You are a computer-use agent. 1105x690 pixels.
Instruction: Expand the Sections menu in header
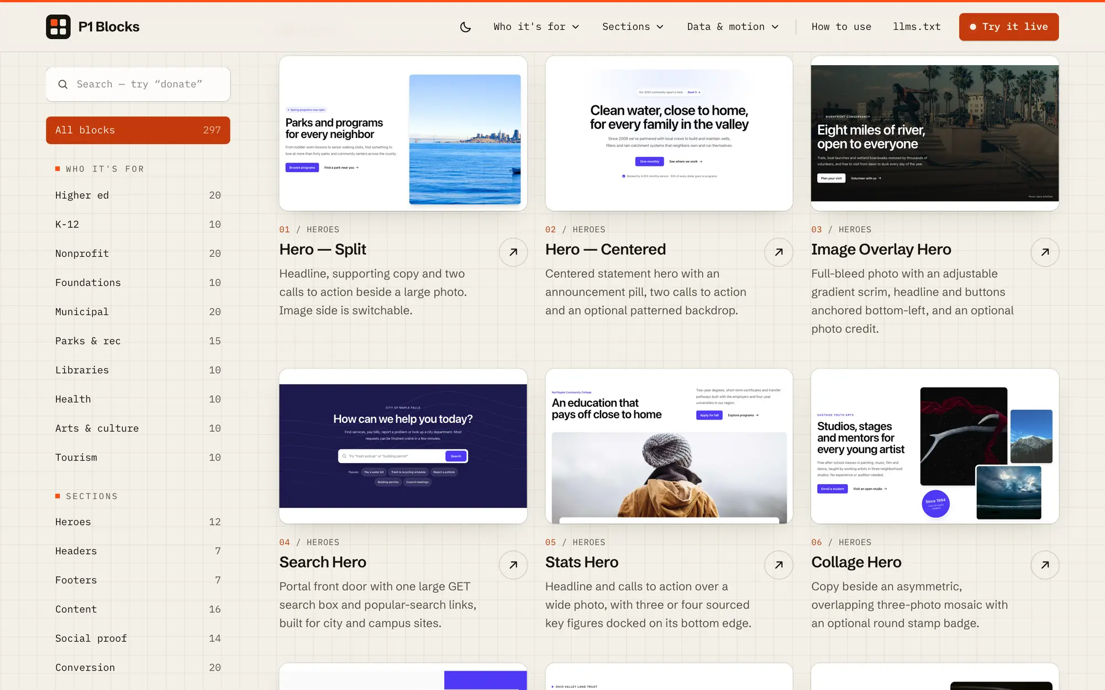click(x=633, y=26)
